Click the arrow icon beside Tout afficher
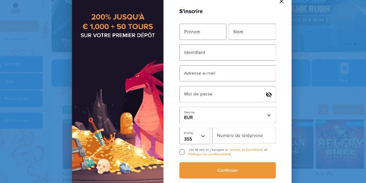366x183 pixels. click(x=323, y=109)
